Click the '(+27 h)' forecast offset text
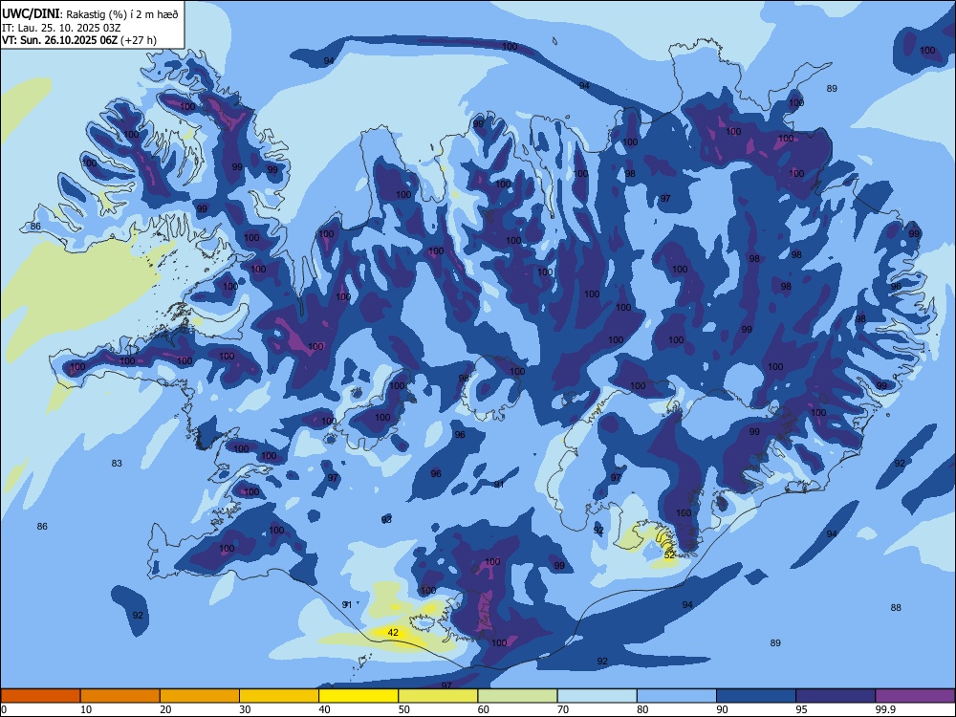Viewport: 956px width, 717px height. 139,40
